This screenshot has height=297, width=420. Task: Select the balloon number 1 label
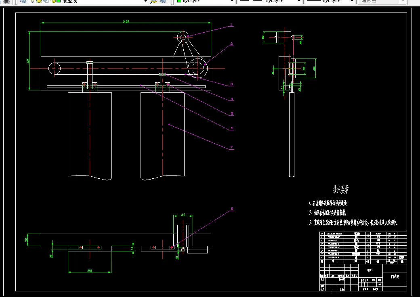(231, 24)
